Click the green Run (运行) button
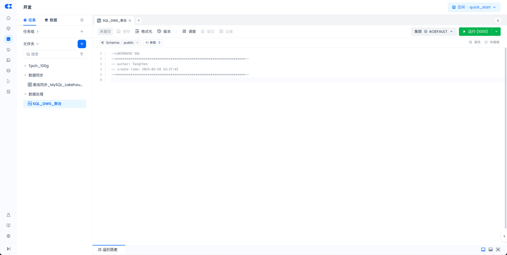507x255 pixels. (x=475, y=32)
